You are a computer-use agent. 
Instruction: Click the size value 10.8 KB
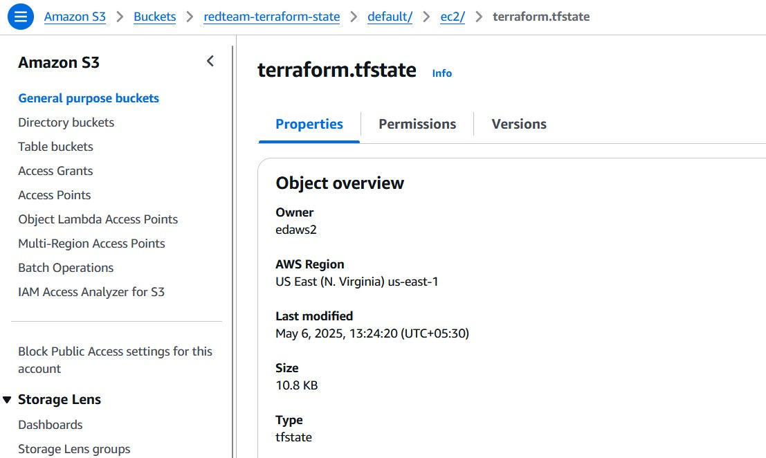point(297,385)
